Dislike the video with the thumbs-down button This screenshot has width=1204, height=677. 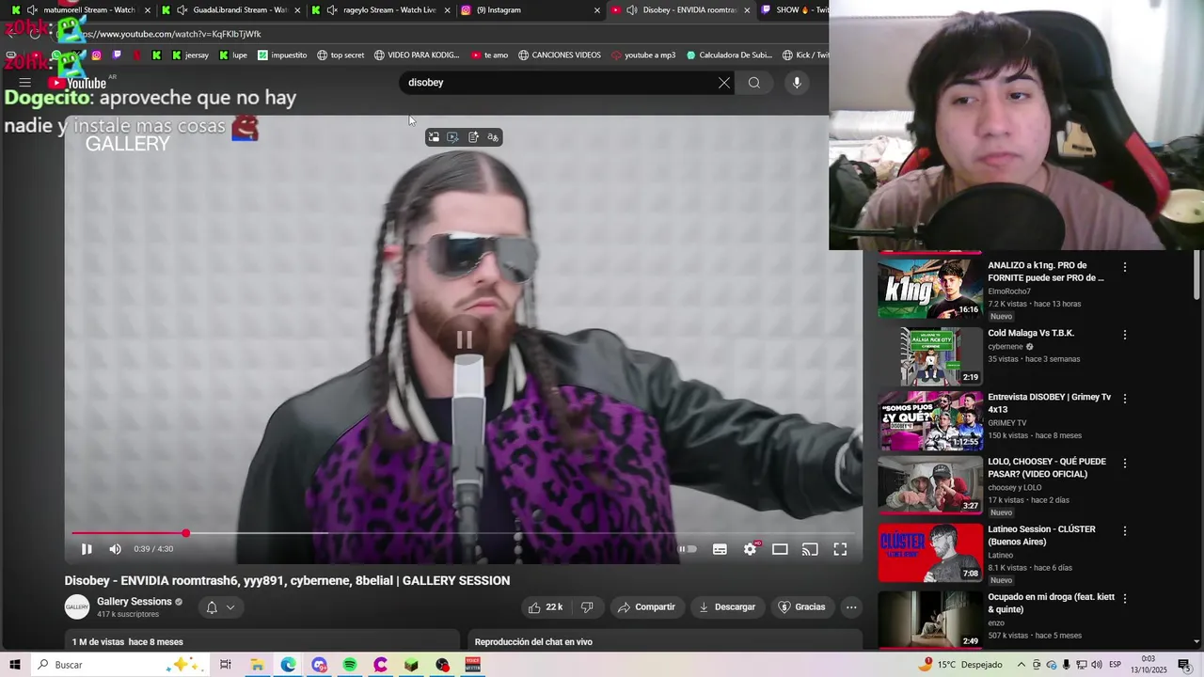(587, 607)
